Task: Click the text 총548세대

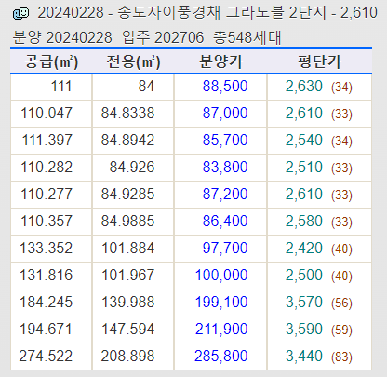Action: 247,37
